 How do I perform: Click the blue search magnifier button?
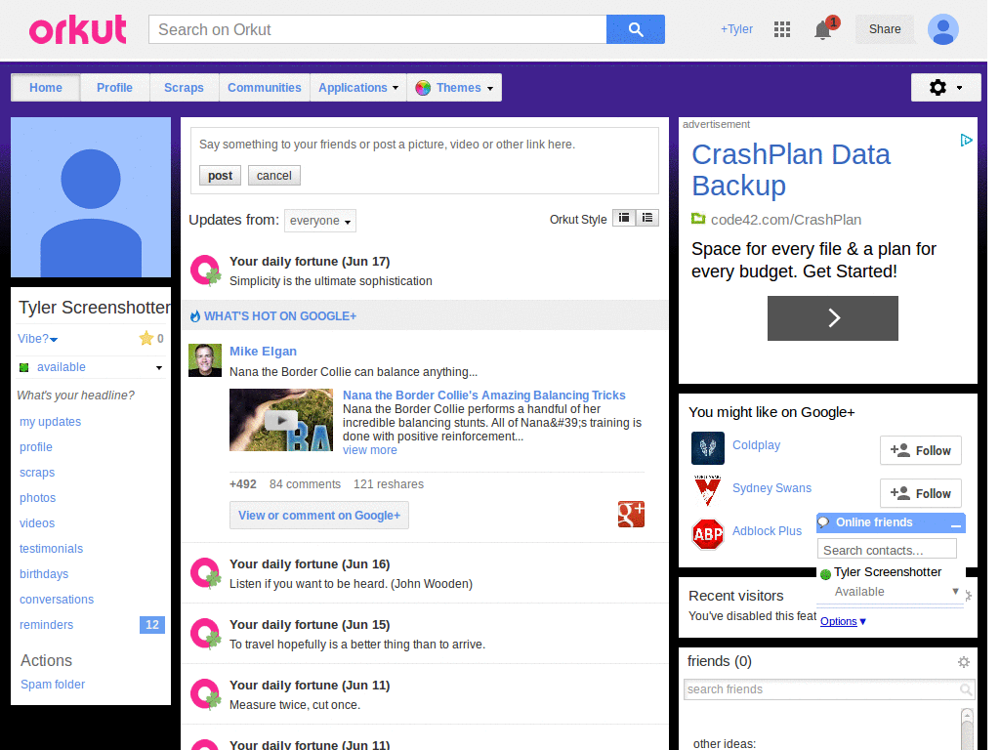635,29
